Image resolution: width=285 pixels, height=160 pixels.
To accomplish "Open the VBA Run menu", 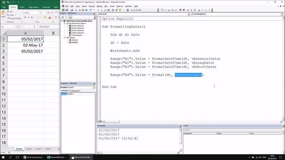I will click(106, 6).
